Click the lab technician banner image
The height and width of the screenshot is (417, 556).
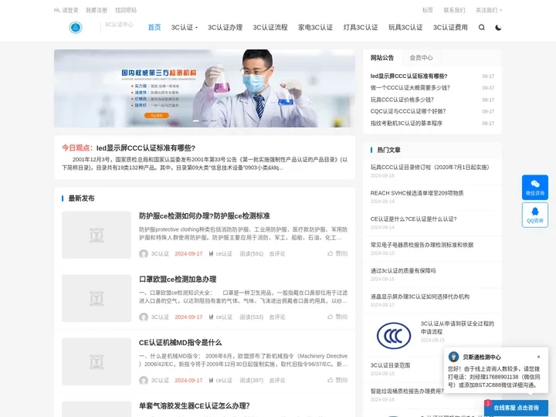click(205, 88)
